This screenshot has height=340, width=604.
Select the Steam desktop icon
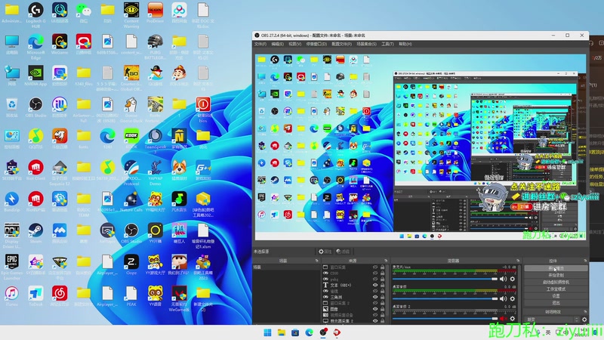coord(35,233)
